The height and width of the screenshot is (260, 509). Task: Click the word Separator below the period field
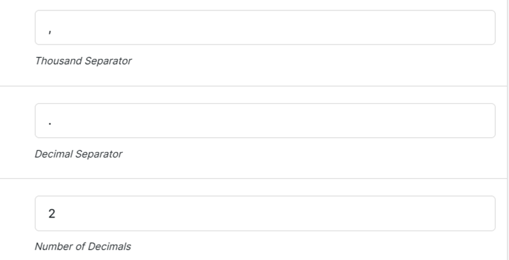point(99,154)
